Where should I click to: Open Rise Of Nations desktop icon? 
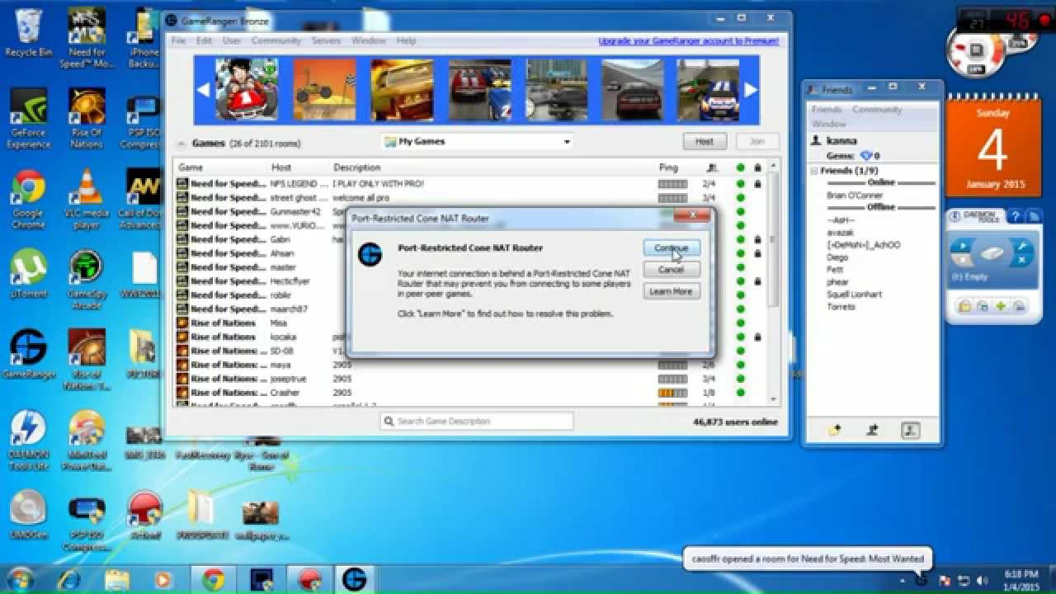pyautogui.click(x=86, y=119)
